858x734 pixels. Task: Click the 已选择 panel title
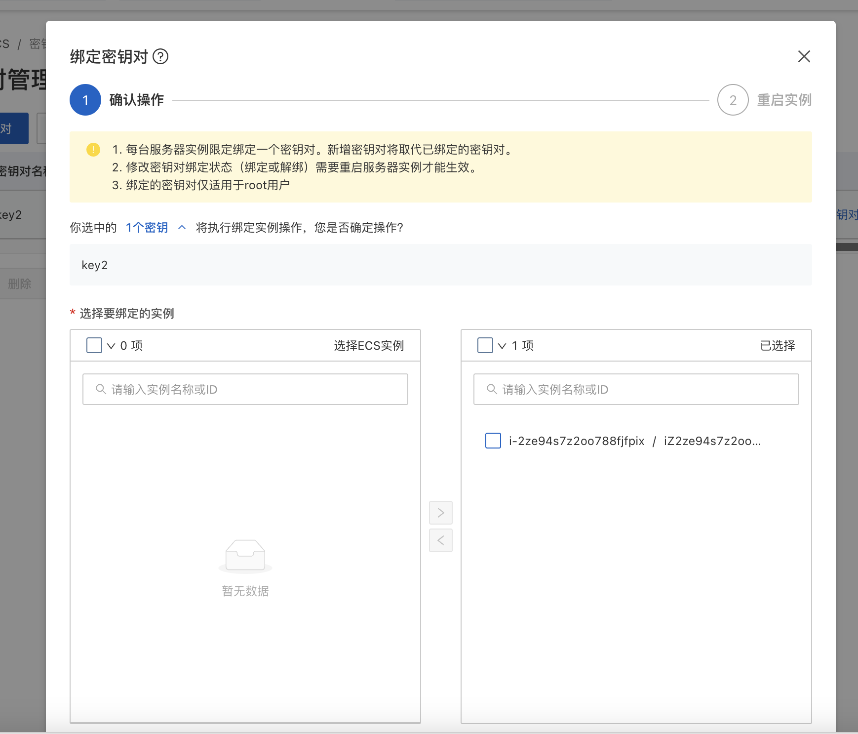[x=778, y=345]
